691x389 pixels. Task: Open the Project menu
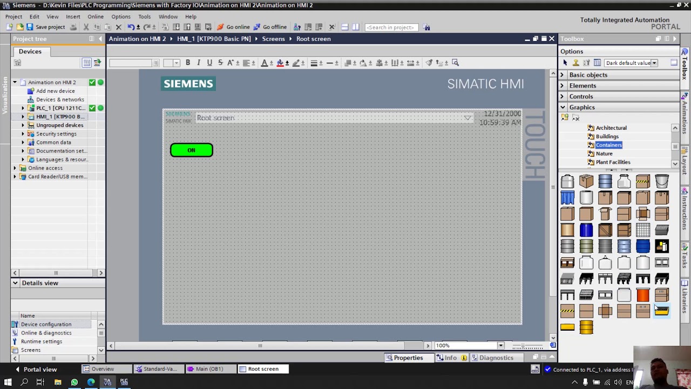click(x=14, y=17)
